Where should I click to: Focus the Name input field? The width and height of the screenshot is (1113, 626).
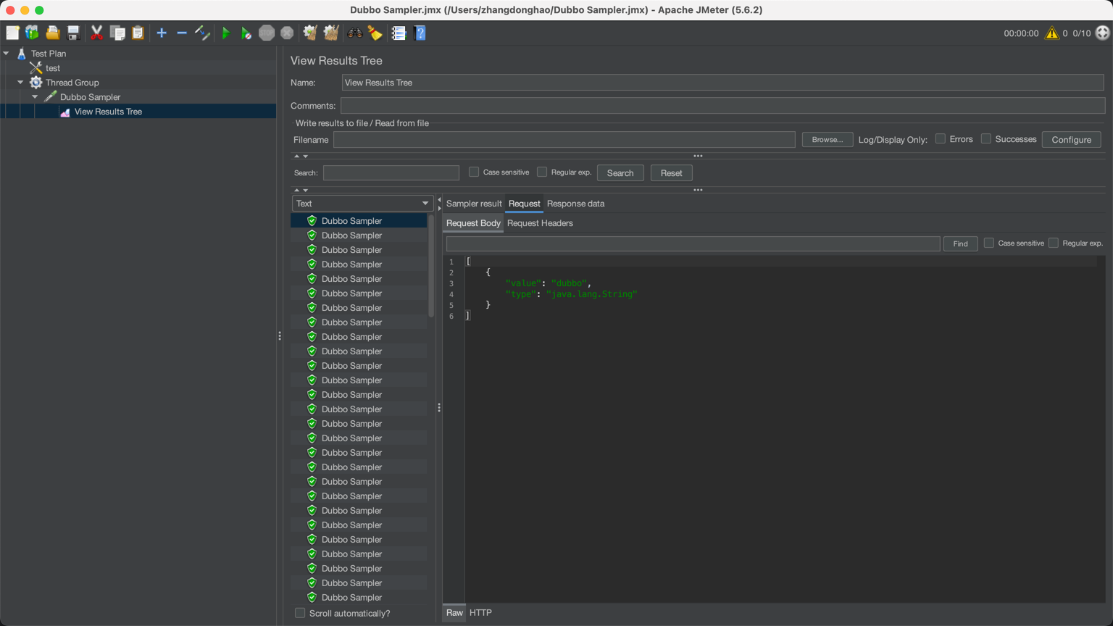pyautogui.click(x=722, y=83)
